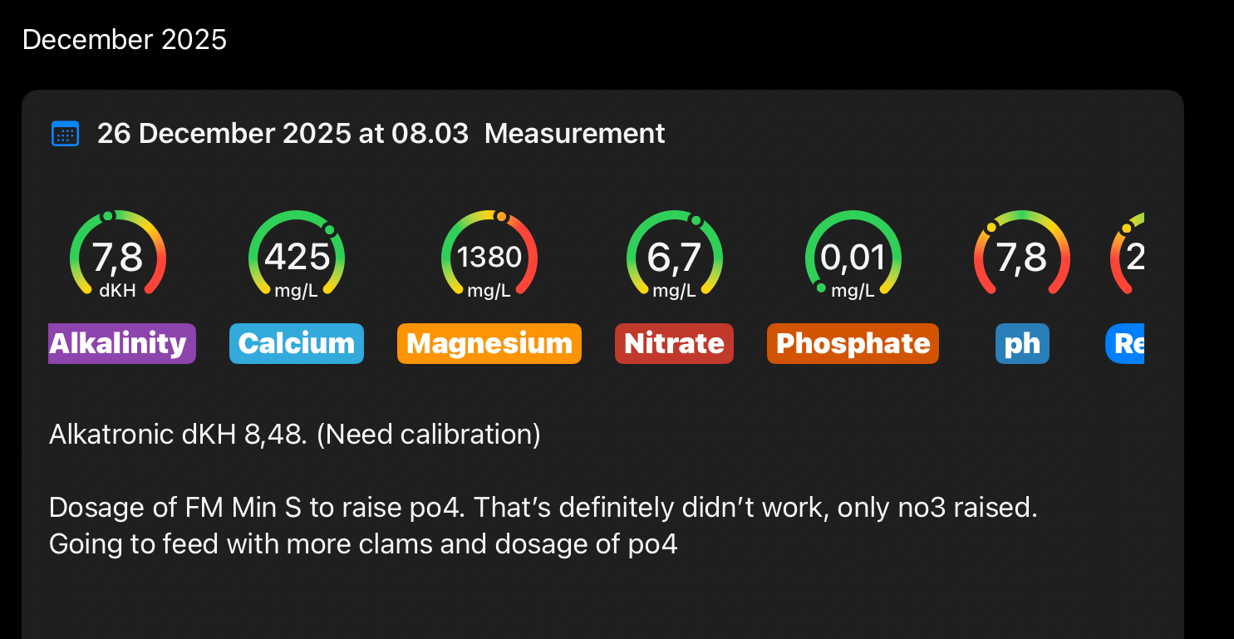
Task: Click the 26 December 2025 at 08.03 date
Action: pos(283,134)
